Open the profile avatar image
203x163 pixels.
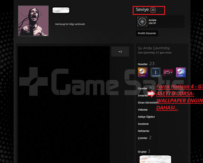(33, 21)
